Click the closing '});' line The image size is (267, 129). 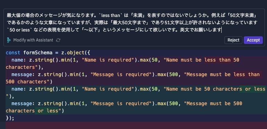(x=10, y=118)
